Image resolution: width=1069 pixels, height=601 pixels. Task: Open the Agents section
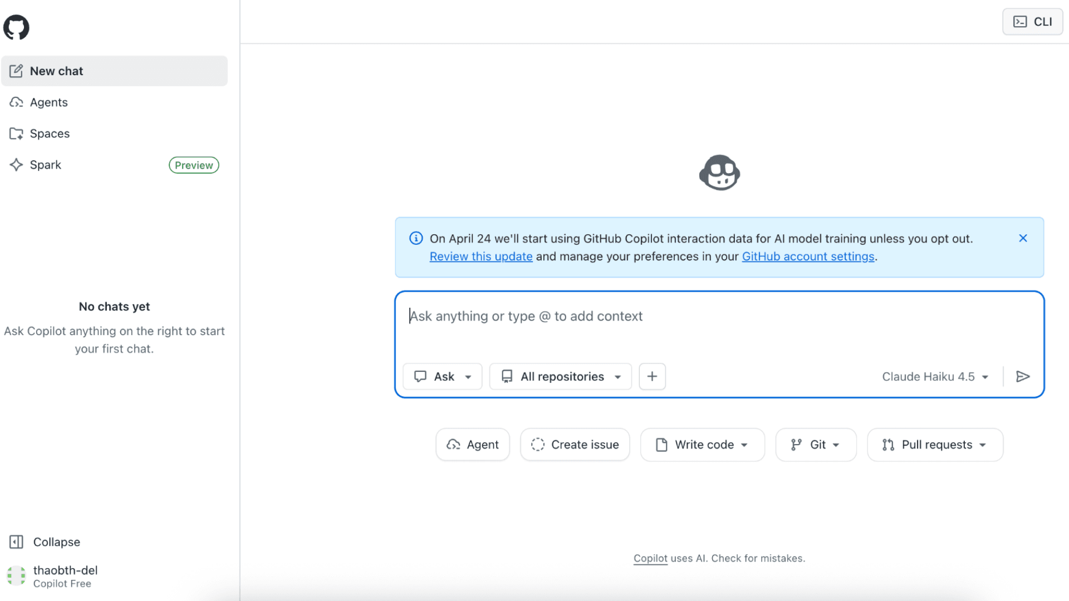[114, 102]
